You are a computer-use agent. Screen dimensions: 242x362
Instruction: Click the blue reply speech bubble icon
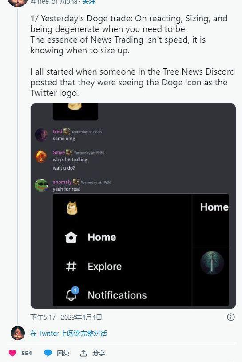48,353
